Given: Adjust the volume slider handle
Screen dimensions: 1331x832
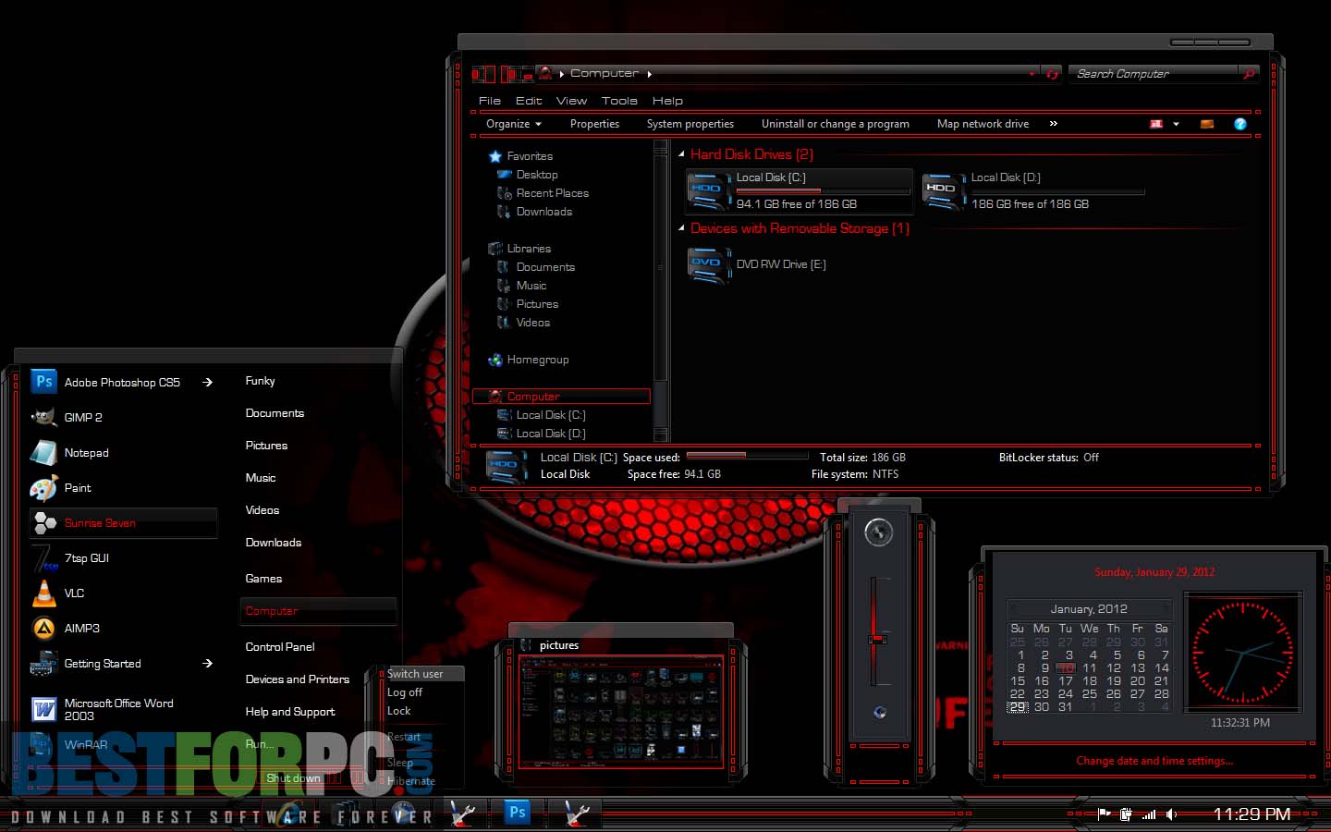Looking at the screenshot, I should coord(878,639).
